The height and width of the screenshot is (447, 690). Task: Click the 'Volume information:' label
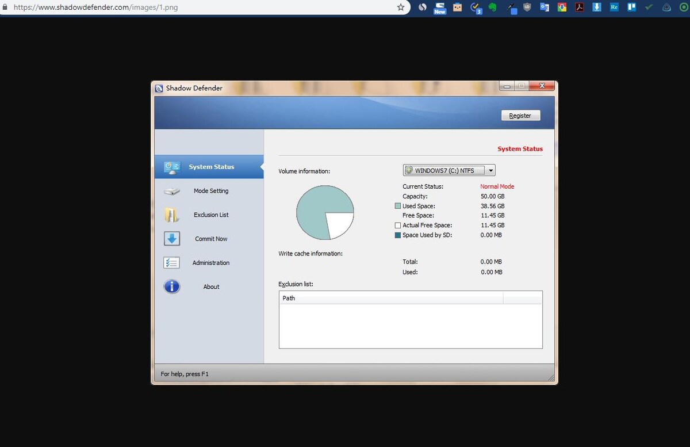click(x=305, y=171)
